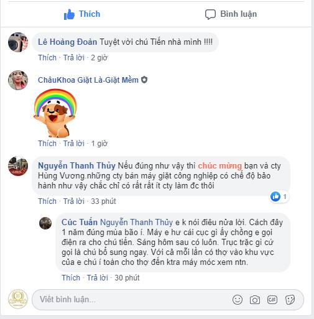Image resolution: width=314 pixels, height=319 pixels.
Task: Like Lê Hoàng Đoàn's comment
Action: [47, 58]
